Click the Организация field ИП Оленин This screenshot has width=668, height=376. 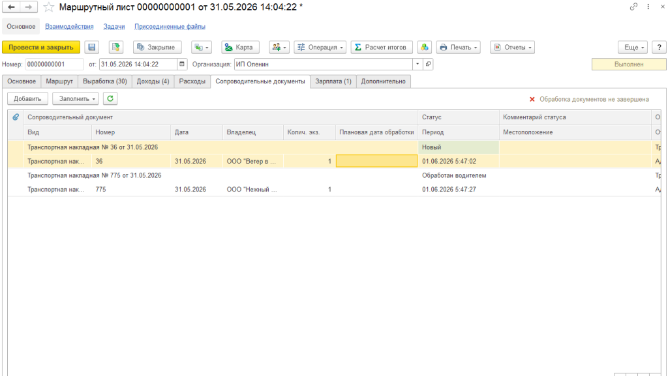pos(324,65)
